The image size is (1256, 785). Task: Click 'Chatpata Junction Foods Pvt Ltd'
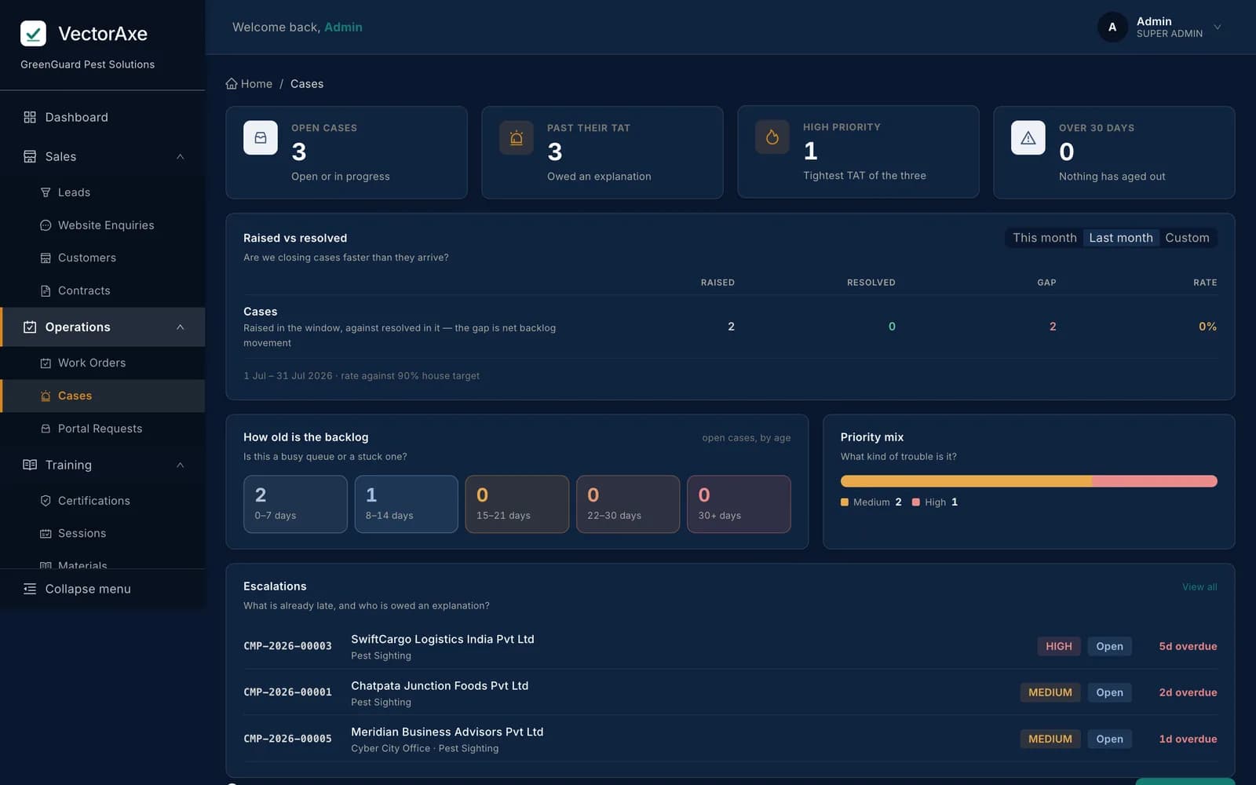(x=440, y=685)
